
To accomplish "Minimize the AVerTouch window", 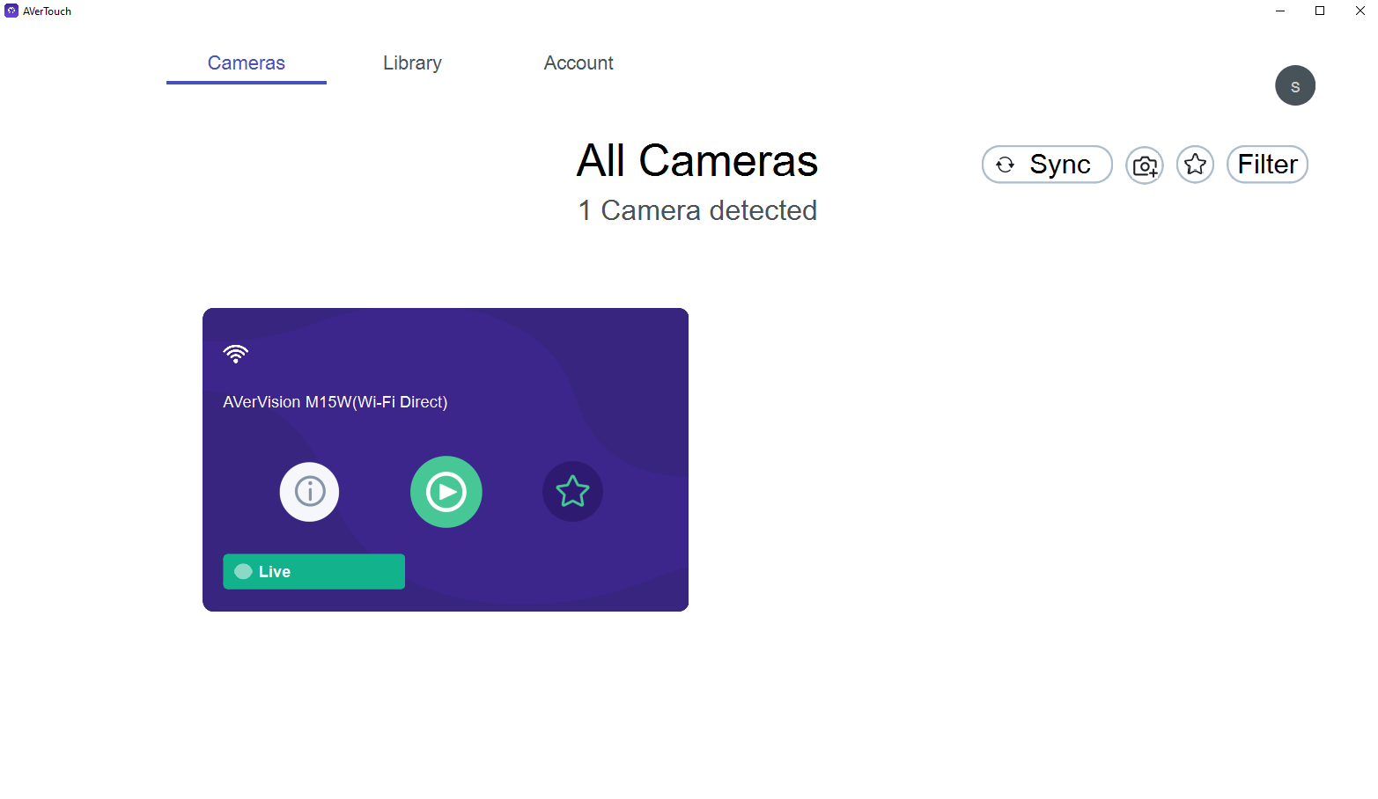I will [1280, 11].
